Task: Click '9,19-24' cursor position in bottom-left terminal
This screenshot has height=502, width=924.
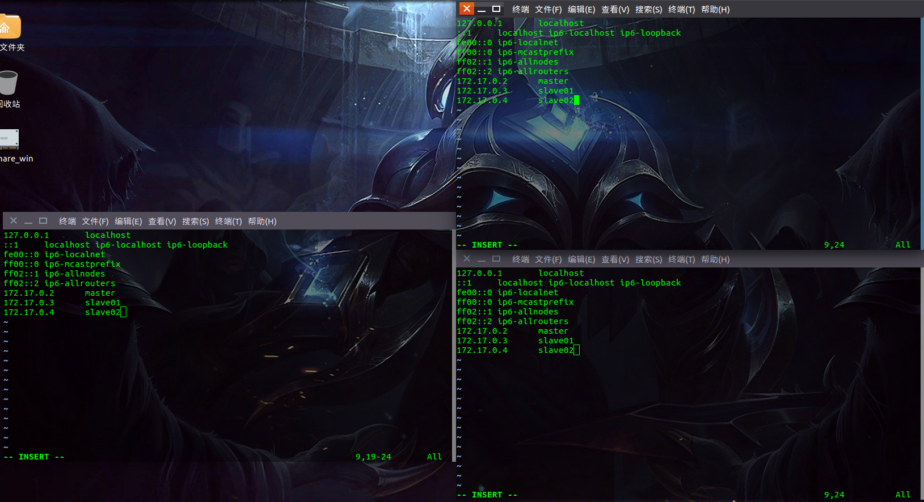Action: (x=373, y=457)
